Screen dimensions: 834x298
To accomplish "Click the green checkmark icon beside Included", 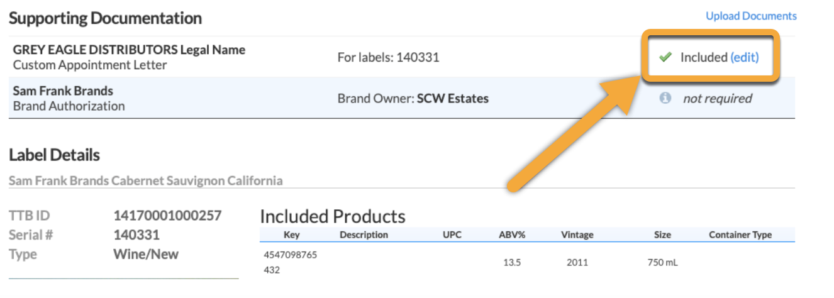I will tap(665, 57).
